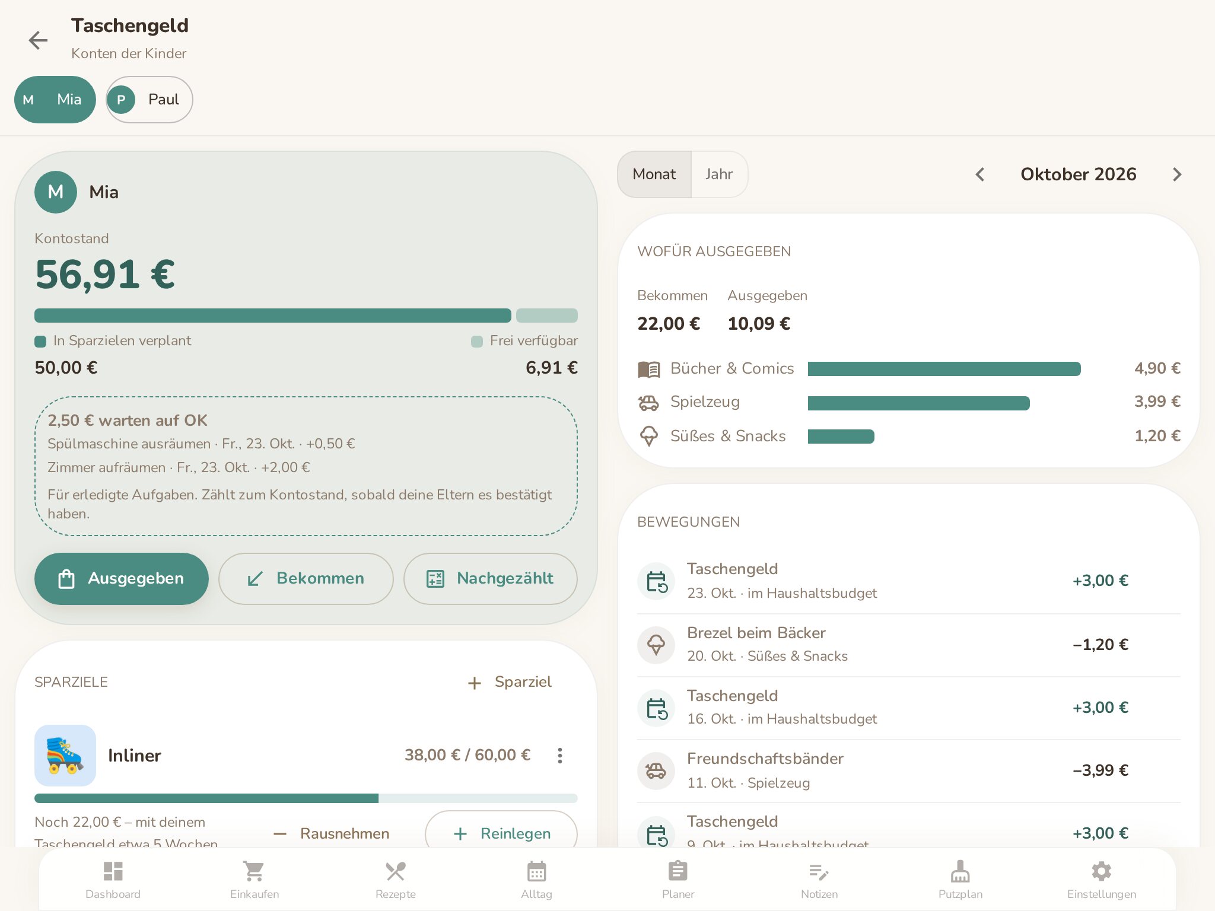Open Alltag calendar tab
Viewport: 1215px width, 911px height.
coord(537,880)
